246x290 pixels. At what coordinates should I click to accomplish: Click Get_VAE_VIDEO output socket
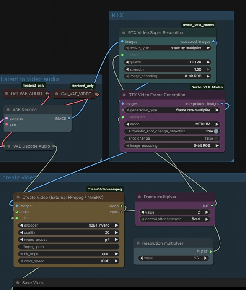(96, 94)
